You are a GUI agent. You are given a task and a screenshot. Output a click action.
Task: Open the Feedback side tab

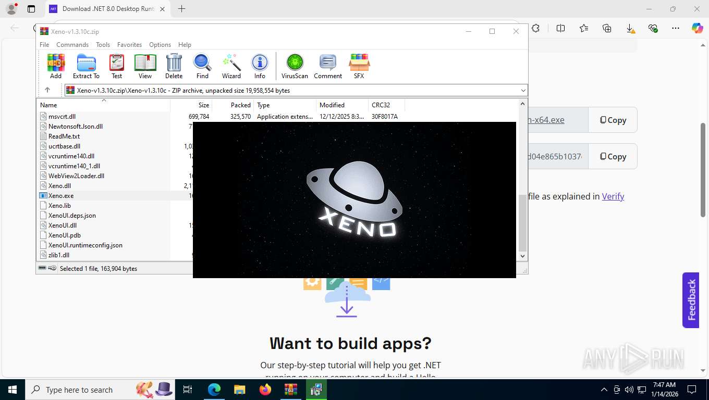tap(691, 300)
